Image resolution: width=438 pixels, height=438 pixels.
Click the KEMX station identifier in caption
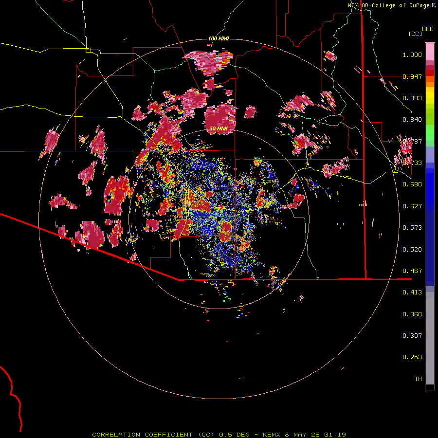(272, 435)
